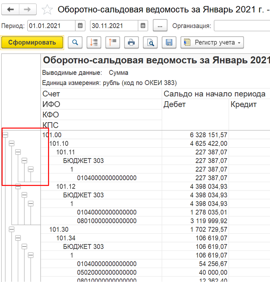The height and width of the screenshot is (282, 270).
Task: Add report to favorites with star
Action: tap(47, 9)
